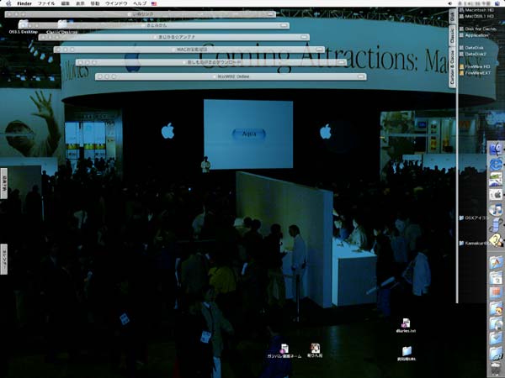
Task: Switch to the Classic side tab
Action: [x=452, y=35]
